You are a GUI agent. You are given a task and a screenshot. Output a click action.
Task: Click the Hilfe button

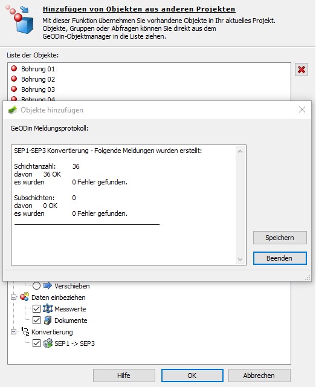click(x=124, y=376)
